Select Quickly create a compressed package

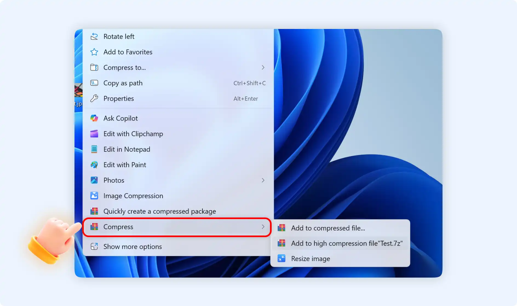tap(178, 211)
